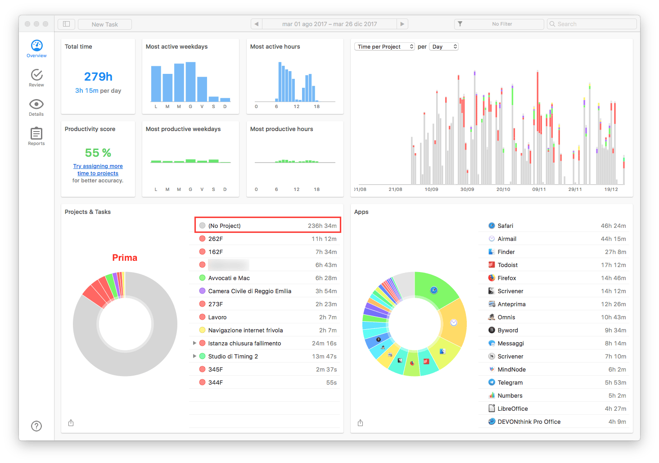Screen dimensions: 659x463
Task: Expand Istanza chiusura fallimento project
Action: pos(194,343)
